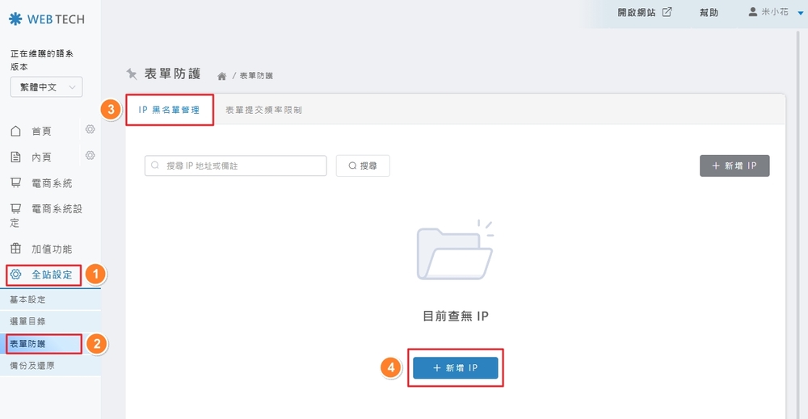Open the 幫助 help link

pyautogui.click(x=709, y=13)
